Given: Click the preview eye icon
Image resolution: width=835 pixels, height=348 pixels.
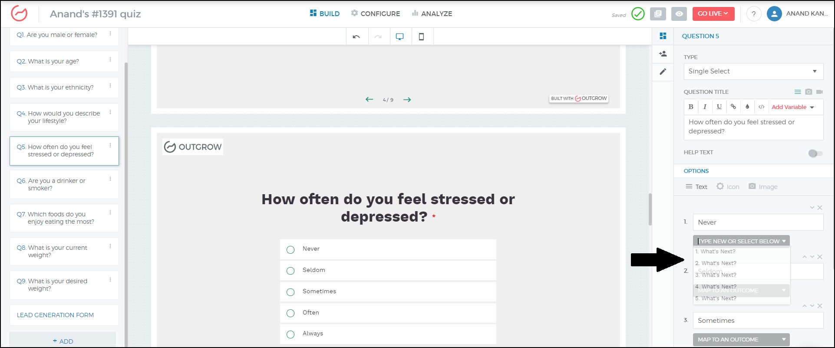Looking at the screenshot, I should coord(679,14).
